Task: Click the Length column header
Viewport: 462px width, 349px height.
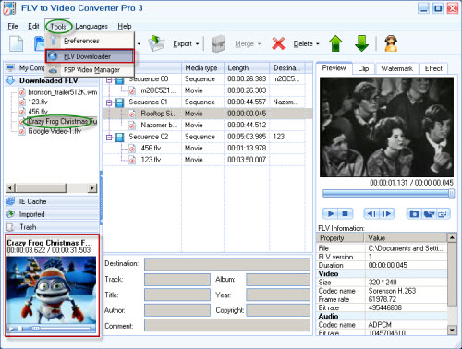Action: pyautogui.click(x=247, y=68)
